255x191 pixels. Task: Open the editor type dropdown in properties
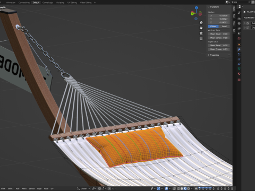point(241,7)
